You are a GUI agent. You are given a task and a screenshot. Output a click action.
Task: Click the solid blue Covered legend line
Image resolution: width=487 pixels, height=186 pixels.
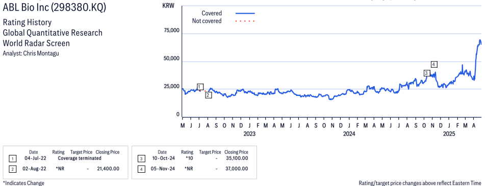click(245, 13)
